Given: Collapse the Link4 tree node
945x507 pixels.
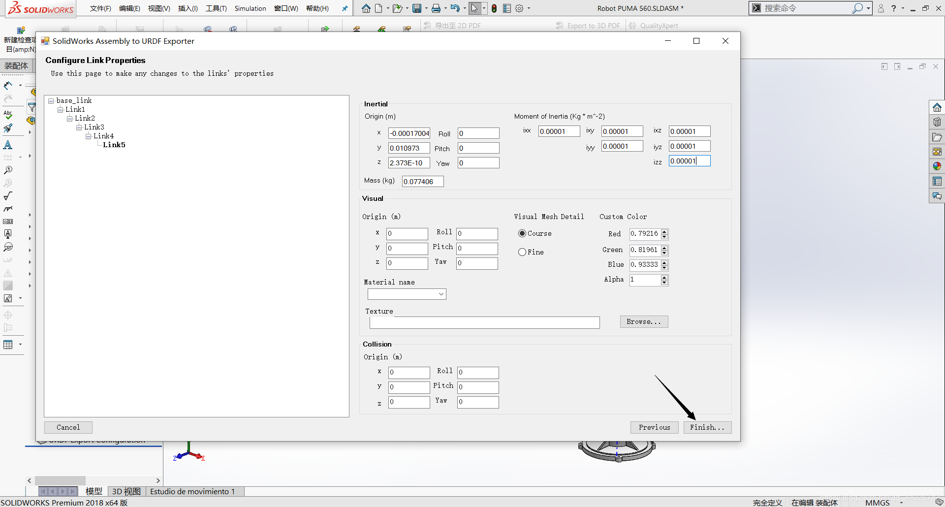Looking at the screenshot, I should (x=88, y=136).
